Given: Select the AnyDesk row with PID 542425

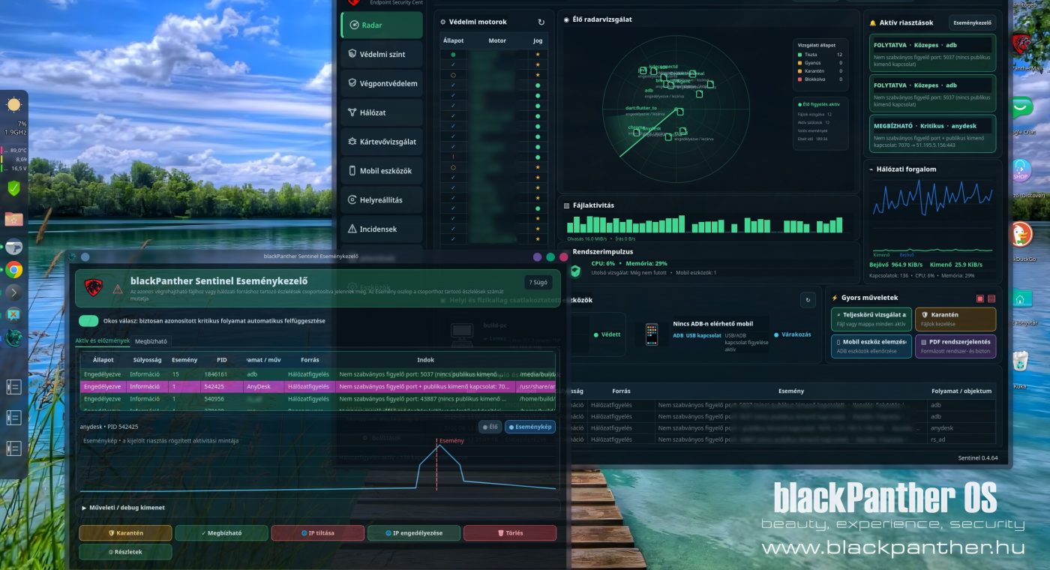Looking at the screenshot, I should point(318,387).
